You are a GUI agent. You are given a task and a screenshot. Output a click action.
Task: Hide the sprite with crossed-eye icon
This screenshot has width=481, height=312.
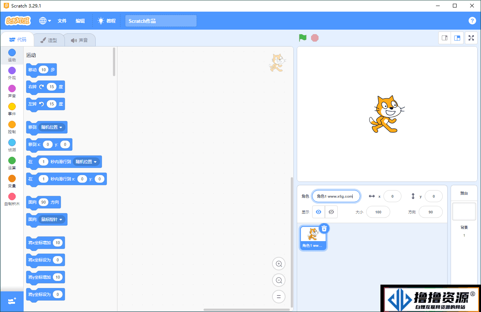[x=331, y=212]
